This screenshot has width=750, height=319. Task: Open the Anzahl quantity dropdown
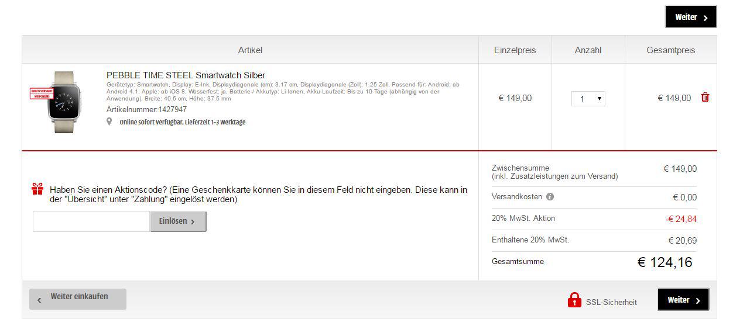588,99
